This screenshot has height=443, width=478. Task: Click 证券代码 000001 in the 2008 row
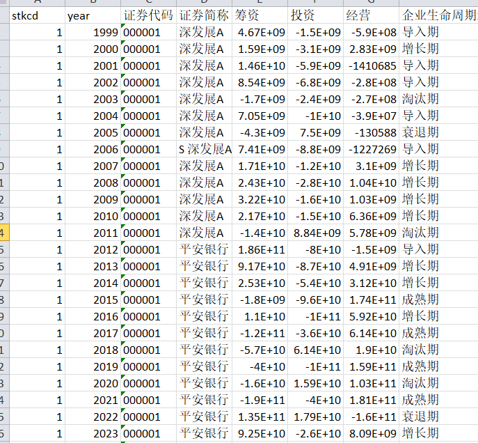coord(148,182)
